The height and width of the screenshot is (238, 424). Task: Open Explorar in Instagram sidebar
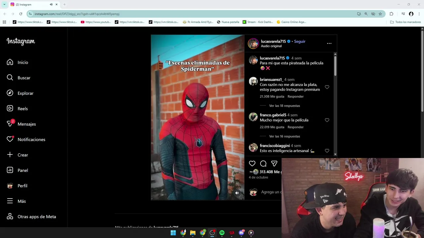(x=20, y=93)
